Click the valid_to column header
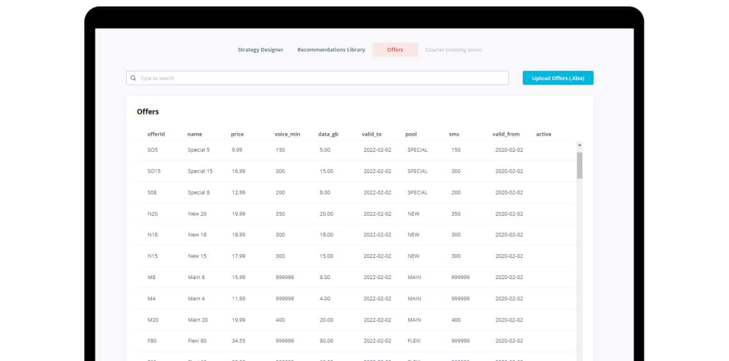729x361 pixels. coord(372,134)
